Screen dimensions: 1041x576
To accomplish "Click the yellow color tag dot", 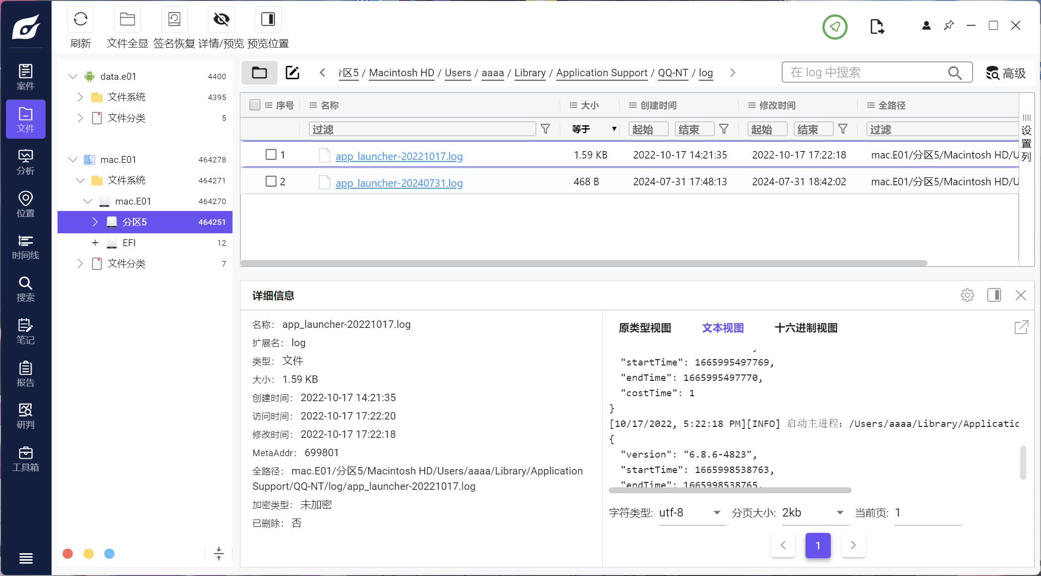I will tap(89, 554).
